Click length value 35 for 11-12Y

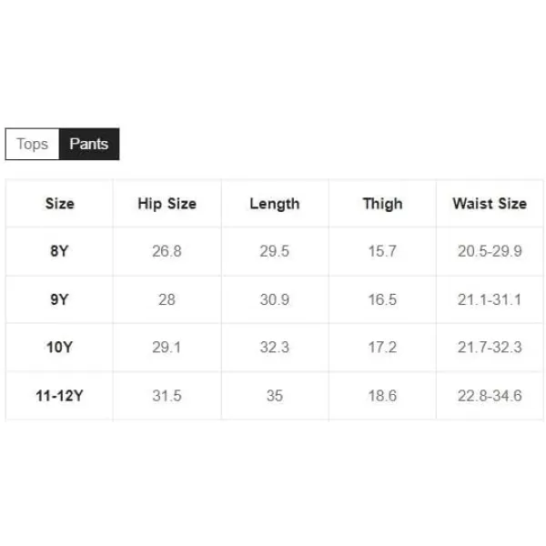275,396
